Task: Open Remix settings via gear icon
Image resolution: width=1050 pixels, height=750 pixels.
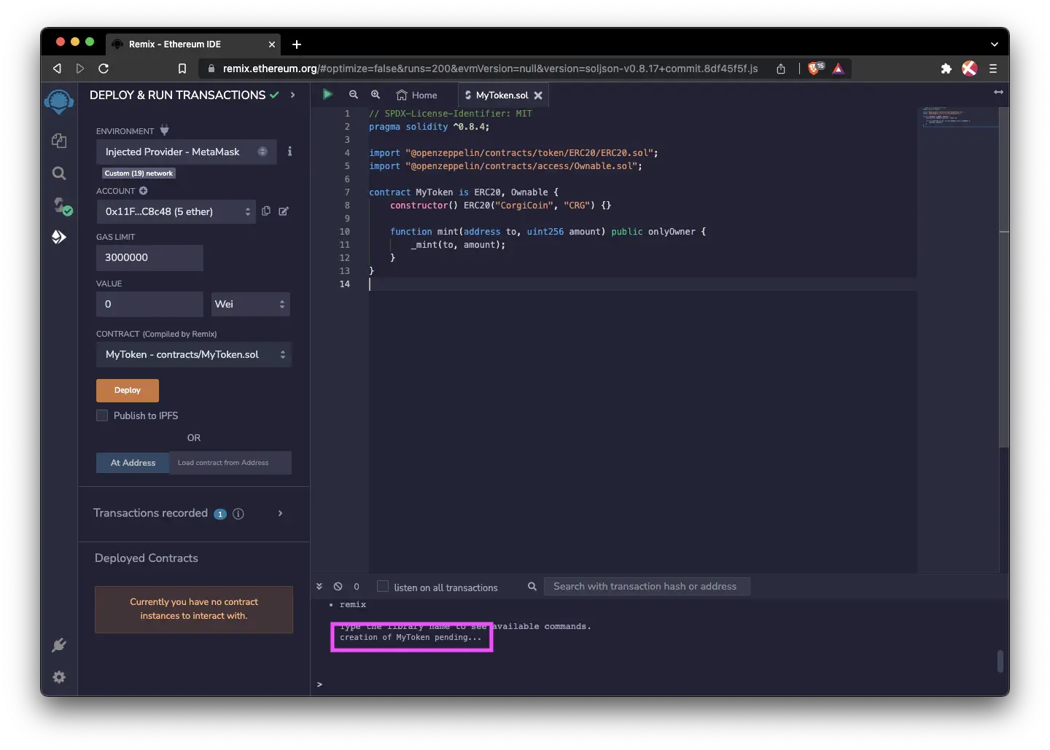Action: point(59,677)
